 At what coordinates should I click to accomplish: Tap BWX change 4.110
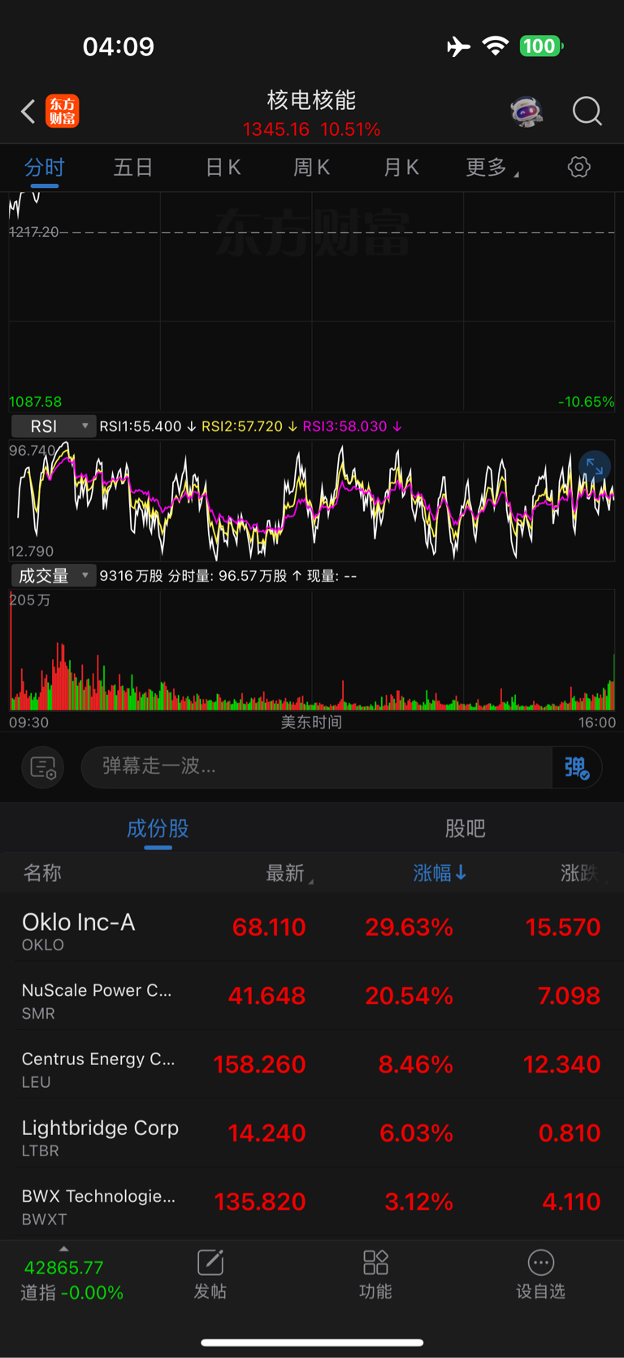click(571, 1202)
